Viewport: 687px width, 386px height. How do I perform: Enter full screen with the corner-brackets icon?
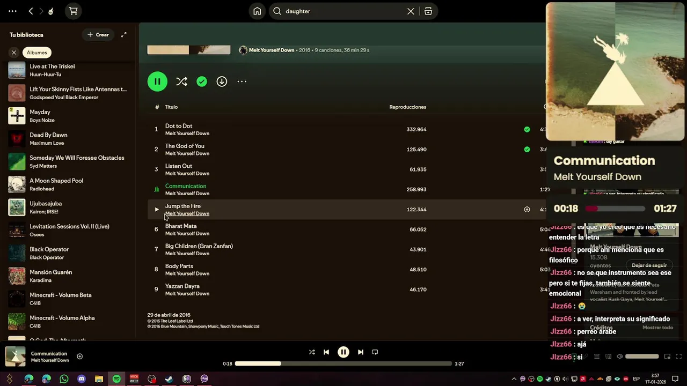678,357
